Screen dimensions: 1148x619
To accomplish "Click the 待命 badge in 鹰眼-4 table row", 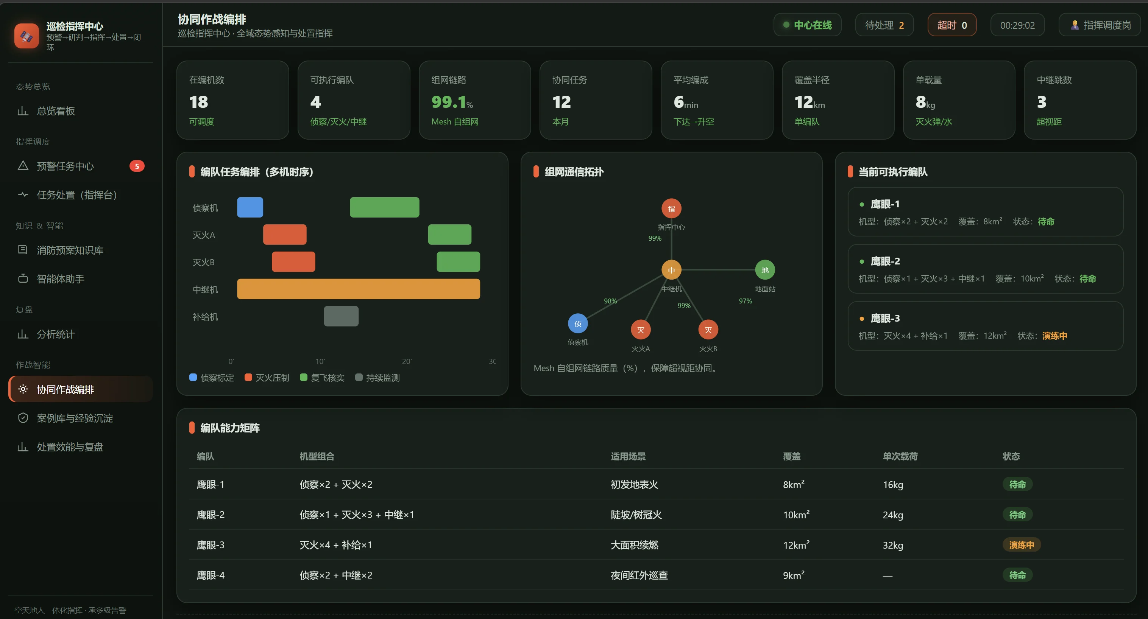I will pos(1017,575).
